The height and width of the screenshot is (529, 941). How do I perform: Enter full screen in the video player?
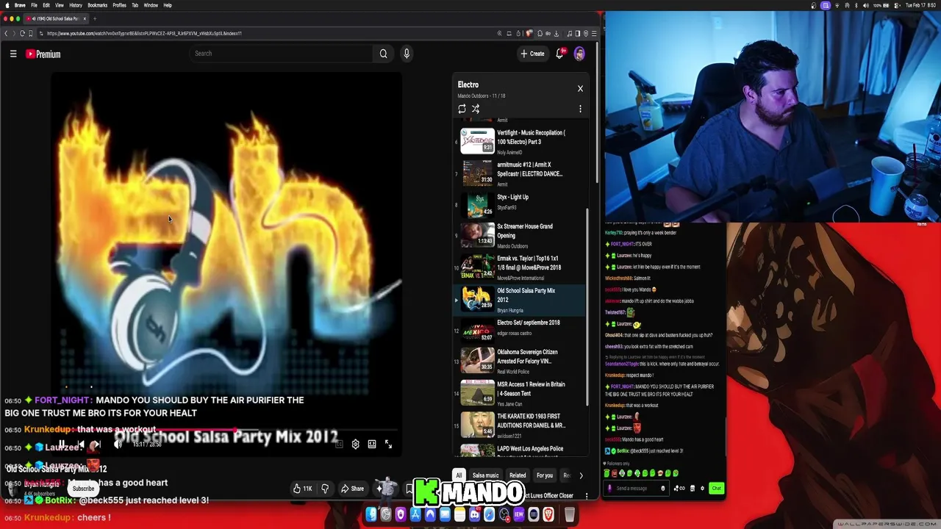click(388, 445)
